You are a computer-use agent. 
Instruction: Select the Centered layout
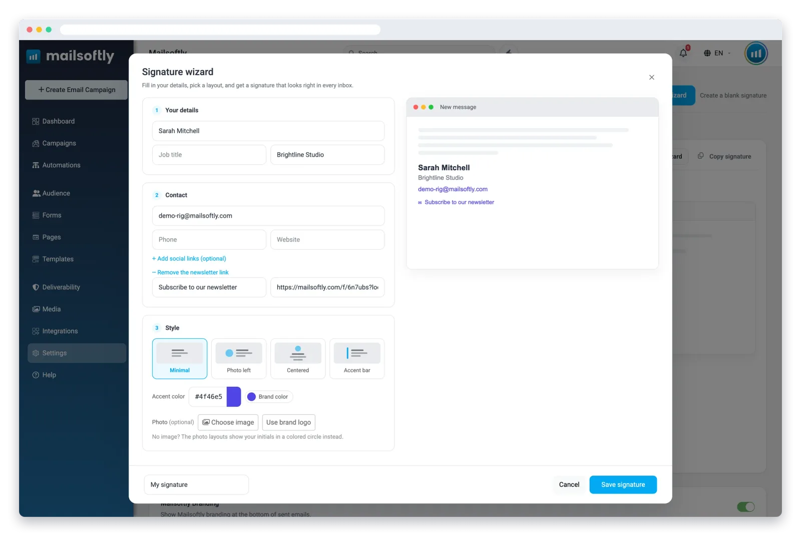click(298, 359)
